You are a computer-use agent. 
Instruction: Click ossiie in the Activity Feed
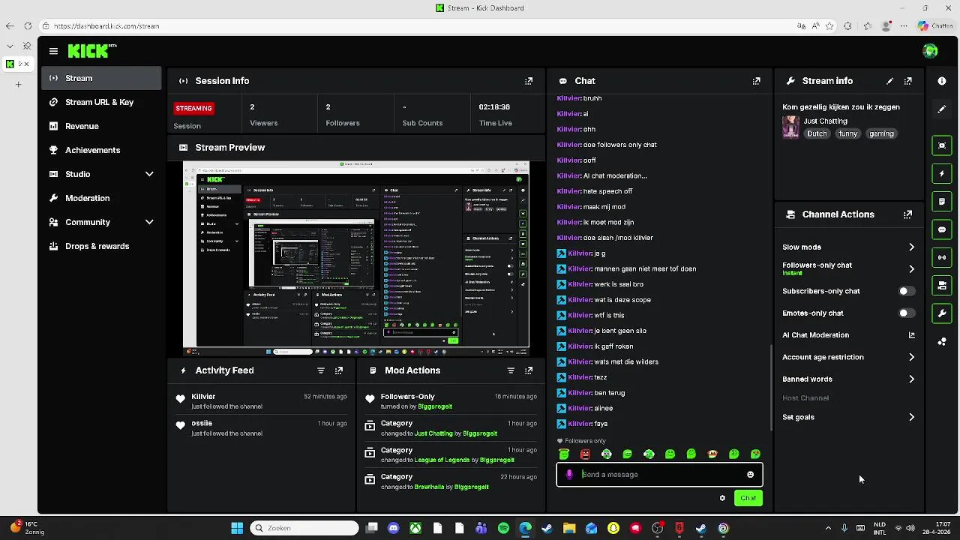click(202, 423)
